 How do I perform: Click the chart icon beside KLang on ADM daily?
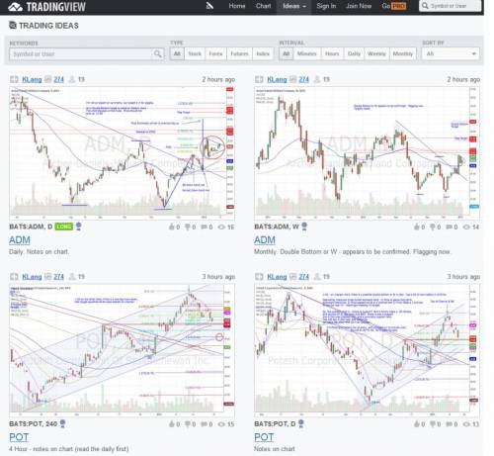point(48,79)
